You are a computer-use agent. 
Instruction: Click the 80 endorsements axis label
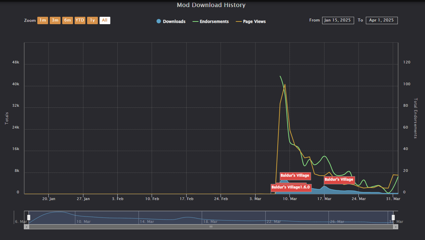pyautogui.click(x=405, y=106)
